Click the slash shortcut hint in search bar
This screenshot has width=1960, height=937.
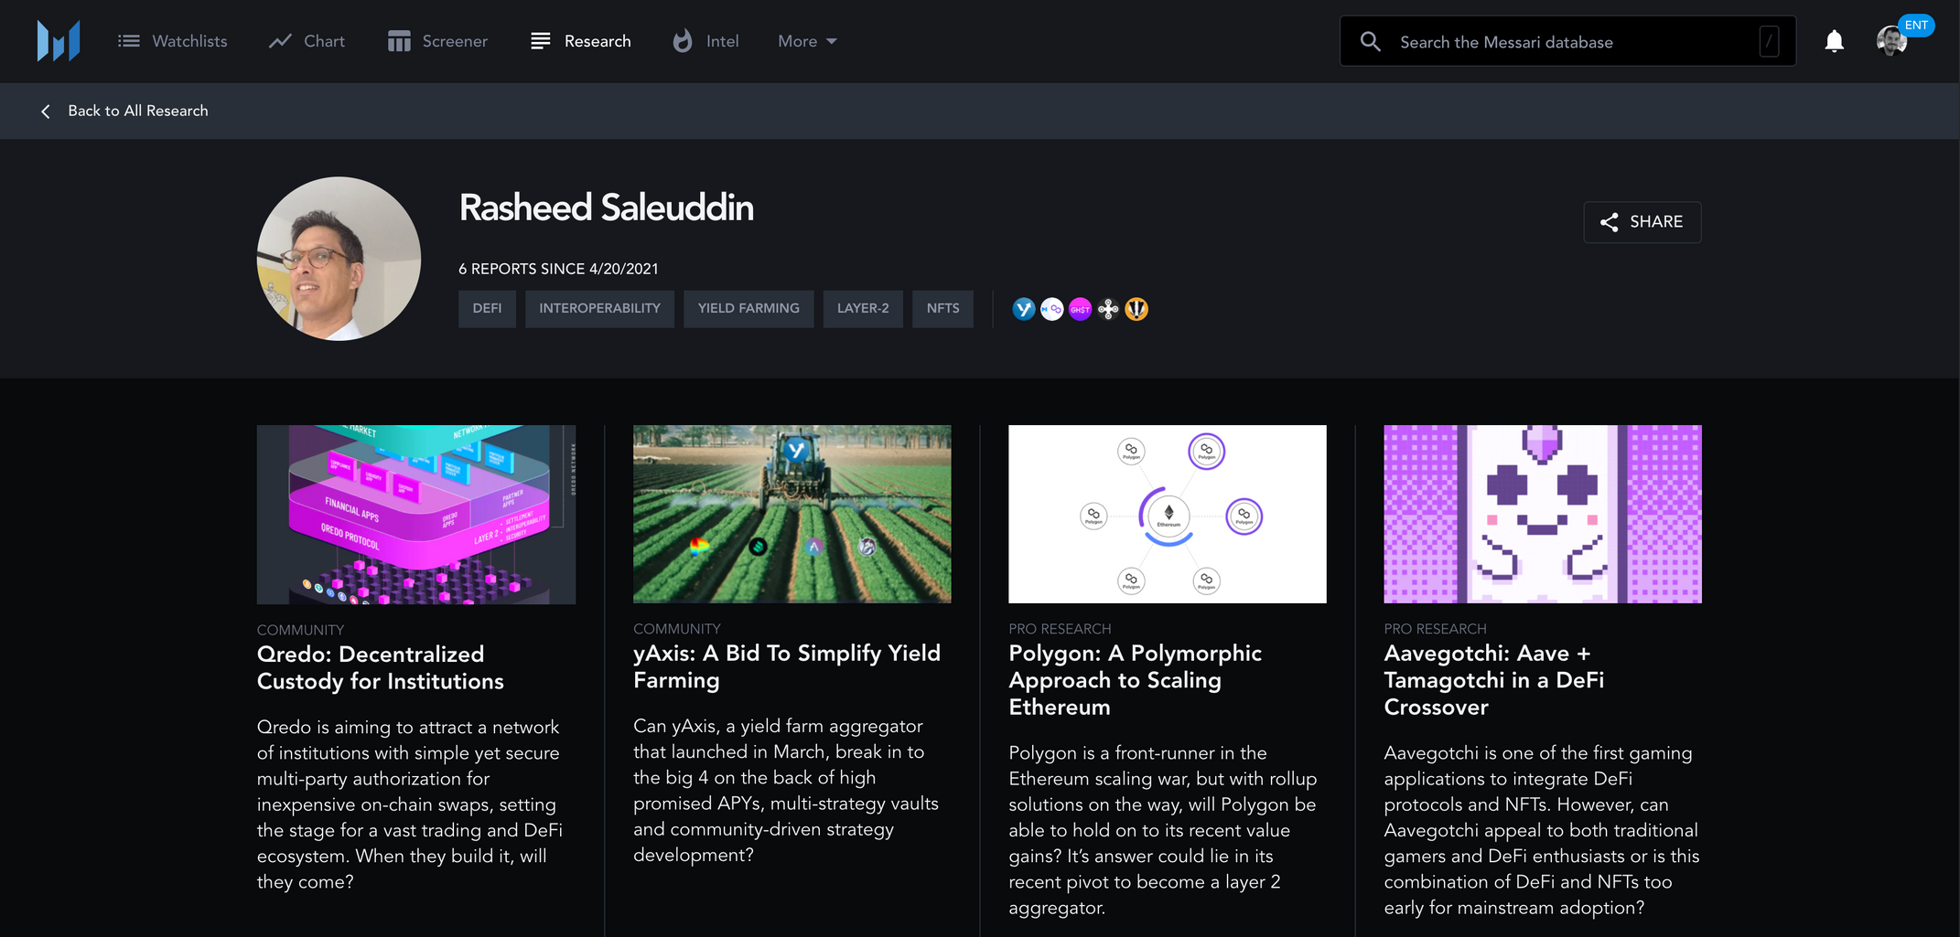point(1769,41)
